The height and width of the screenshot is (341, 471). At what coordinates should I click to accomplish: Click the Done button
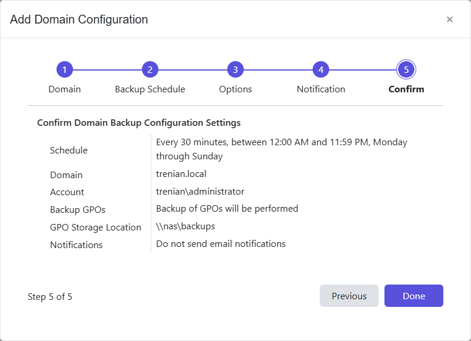point(413,296)
